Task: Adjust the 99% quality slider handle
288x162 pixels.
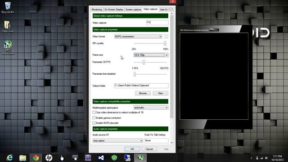Action: click(165, 43)
